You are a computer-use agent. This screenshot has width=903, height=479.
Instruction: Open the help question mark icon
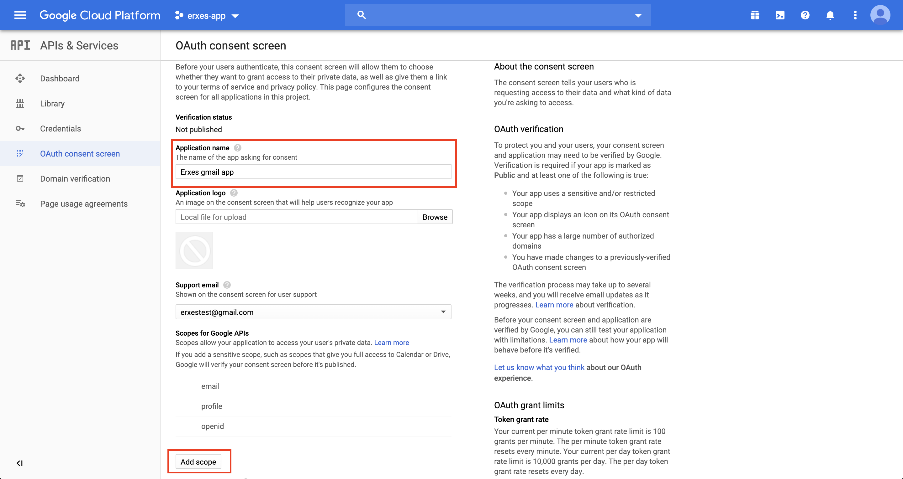tap(805, 15)
